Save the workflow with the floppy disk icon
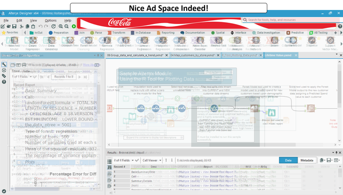 (14, 26)
